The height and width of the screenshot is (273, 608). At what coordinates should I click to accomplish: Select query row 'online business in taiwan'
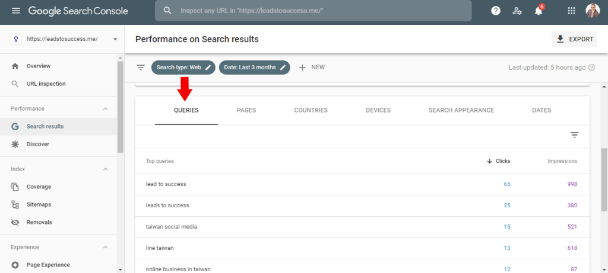point(362,267)
